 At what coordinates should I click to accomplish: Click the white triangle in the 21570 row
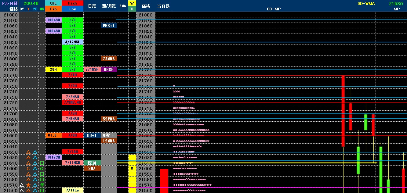[x=22, y=185]
